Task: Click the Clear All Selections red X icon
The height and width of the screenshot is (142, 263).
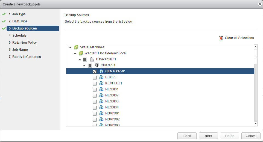Action: 221,38
